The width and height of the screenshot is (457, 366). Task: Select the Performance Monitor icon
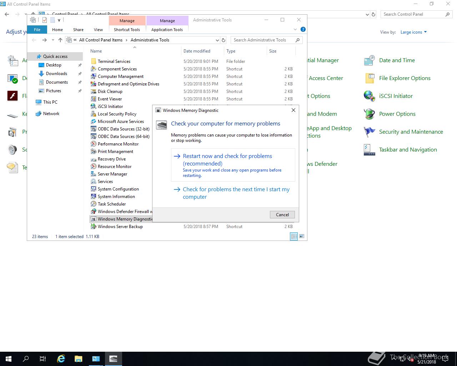94,144
